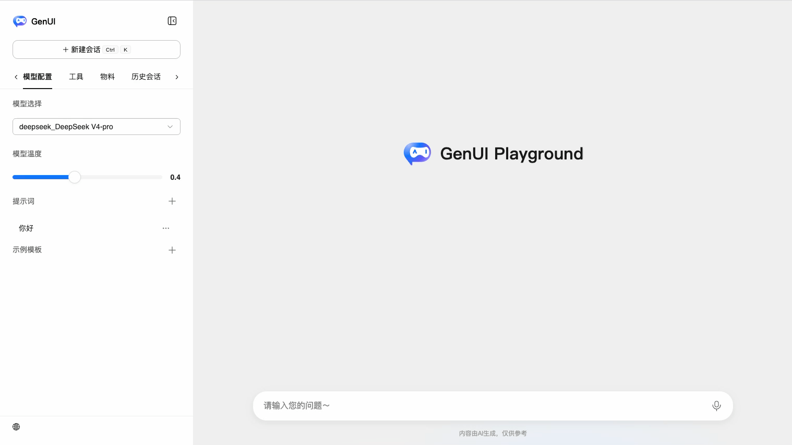The height and width of the screenshot is (445, 792).
Task: Switch to the 工具 tab
Action: (x=76, y=77)
